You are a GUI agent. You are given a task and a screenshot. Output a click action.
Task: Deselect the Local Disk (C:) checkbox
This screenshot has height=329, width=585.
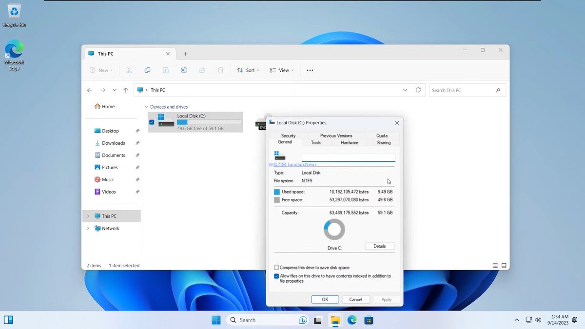pyautogui.click(x=152, y=122)
